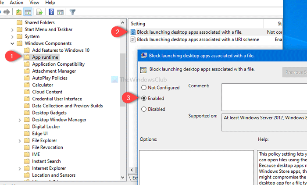The image size is (307, 185).
Task: Click the folder icon beside Instant Search
Action: pyautogui.click(x=27, y=161)
